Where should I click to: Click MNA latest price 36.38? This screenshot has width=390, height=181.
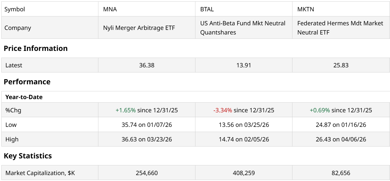point(147,65)
